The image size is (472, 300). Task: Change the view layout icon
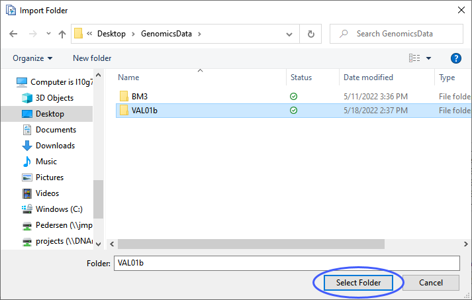pyautogui.click(x=414, y=58)
